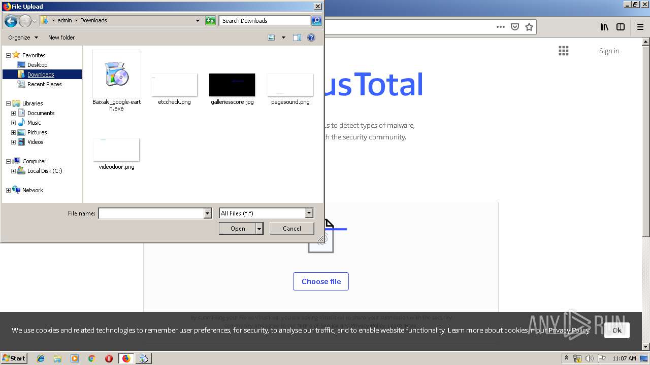Image resolution: width=650 pixels, height=365 pixels.
Task: Open the Privacy Policy link
Action: (x=569, y=330)
